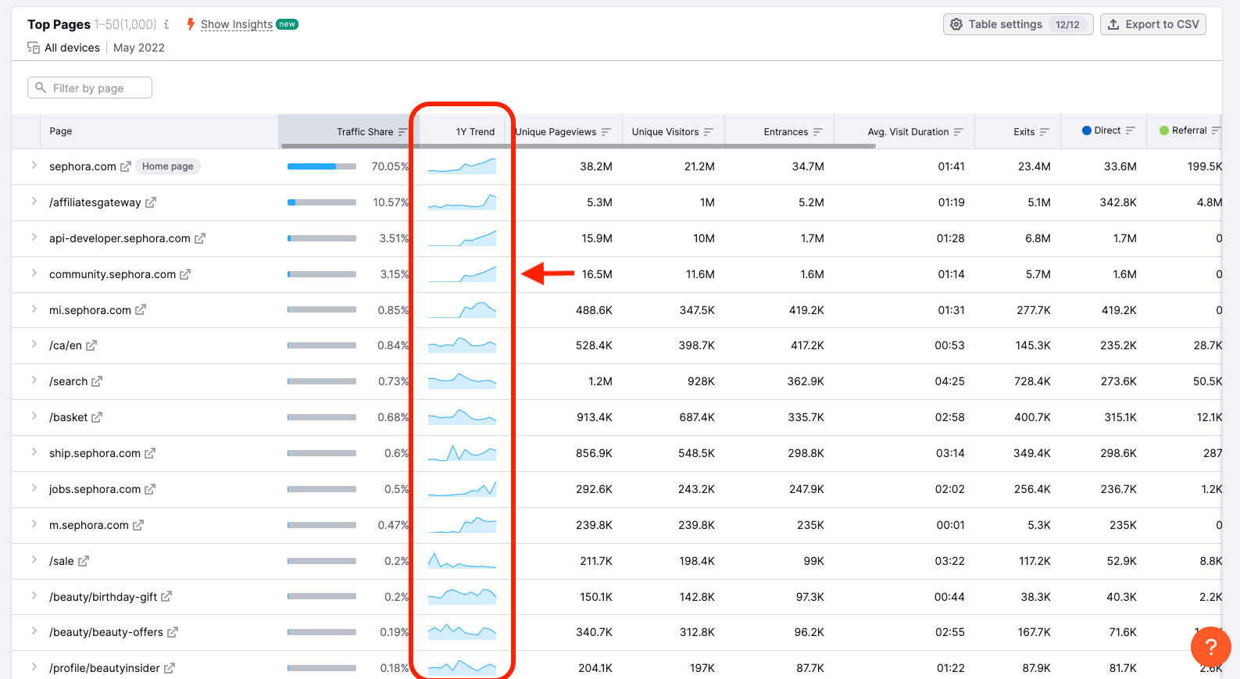Click the /beauty/birthday-gift page name
The height and width of the screenshot is (679, 1240).
[103, 597]
